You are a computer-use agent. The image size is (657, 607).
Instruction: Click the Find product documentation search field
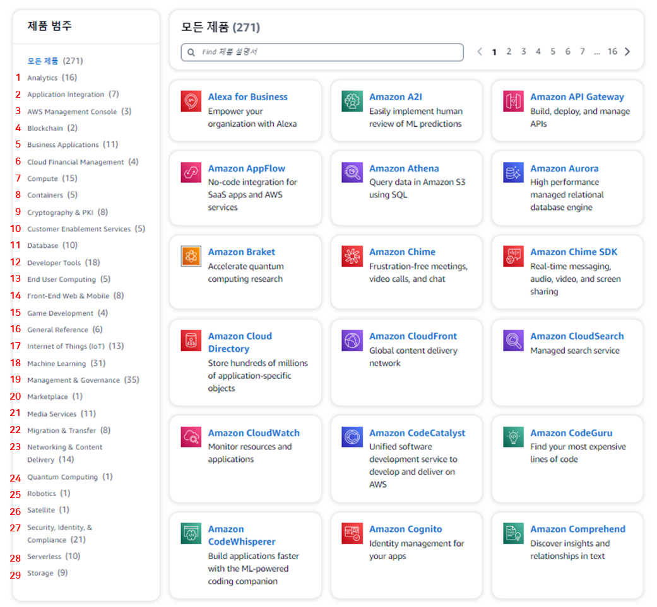323,52
